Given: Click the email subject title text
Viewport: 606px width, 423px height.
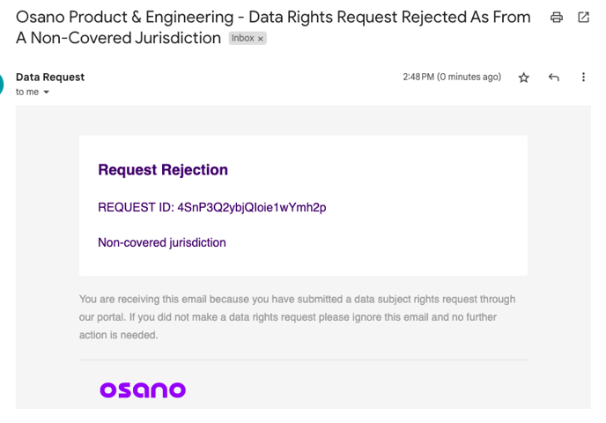Looking at the screenshot, I should 273,18.
